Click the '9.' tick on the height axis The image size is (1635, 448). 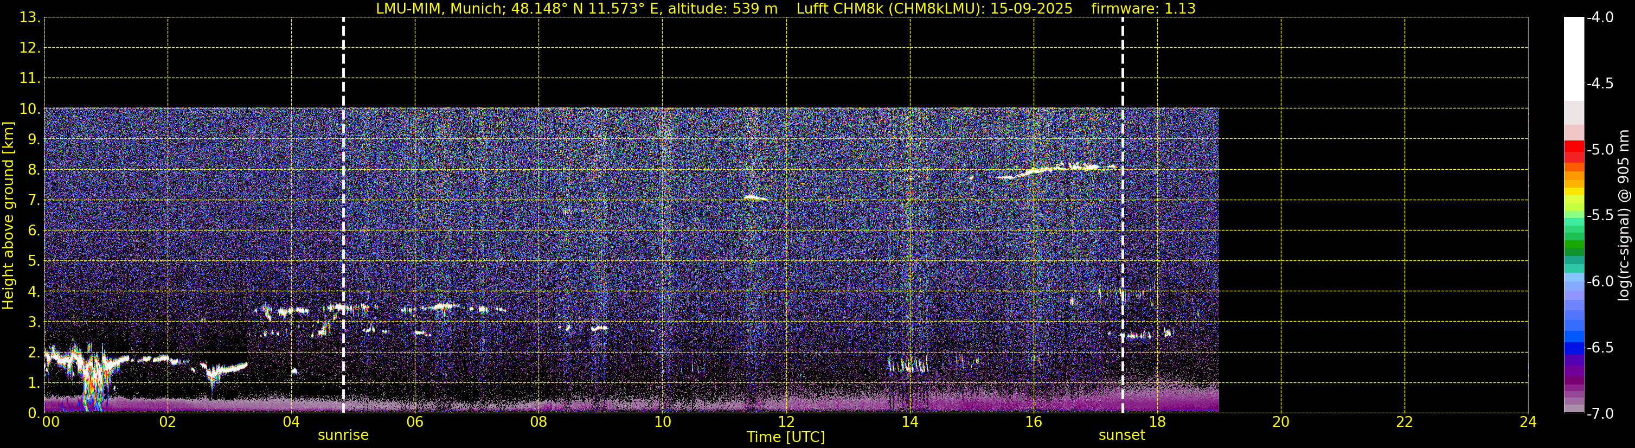pyautogui.click(x=34, y=139)
